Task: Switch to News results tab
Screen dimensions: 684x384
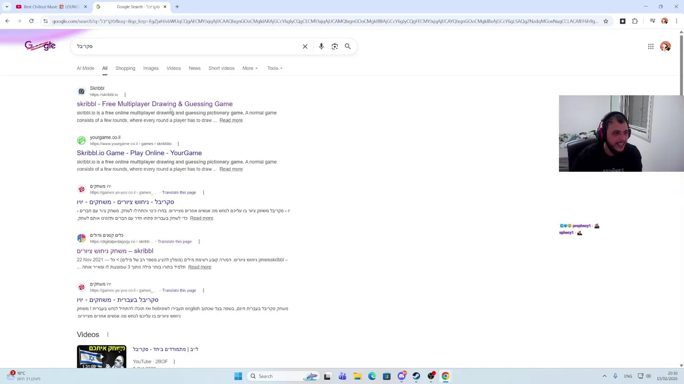Action: [195, 68]
